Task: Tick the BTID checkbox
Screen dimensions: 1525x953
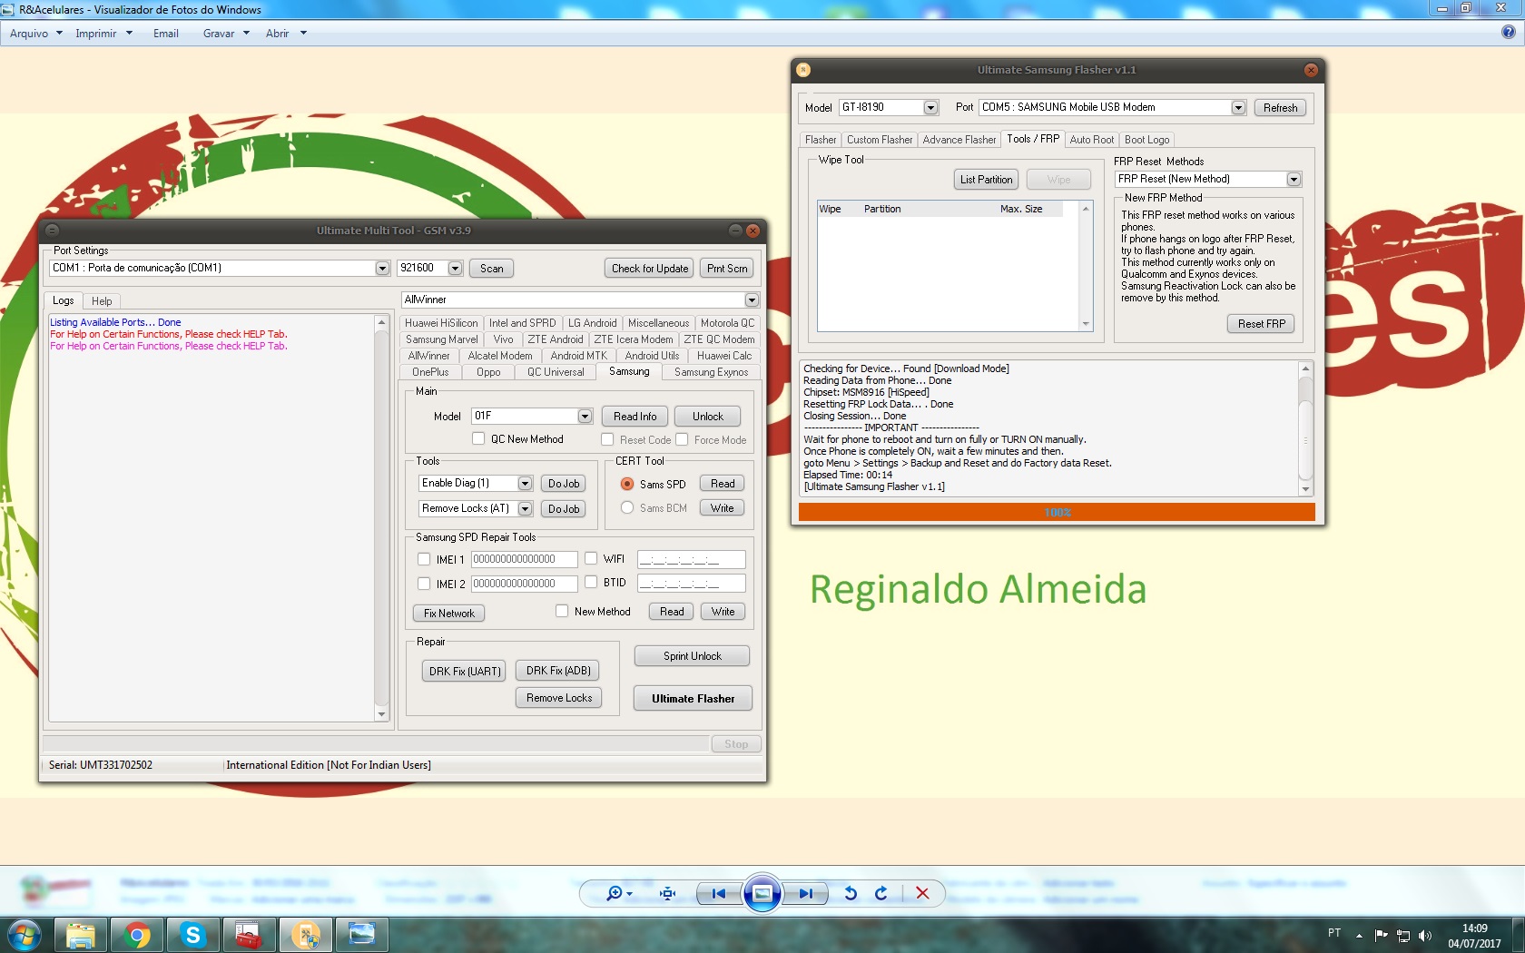Action: tap(591, 583)
